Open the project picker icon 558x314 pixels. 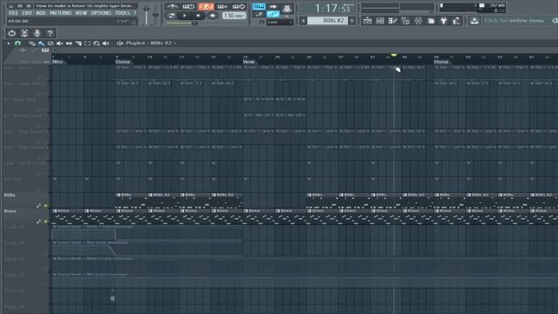[x=431, y=21]
